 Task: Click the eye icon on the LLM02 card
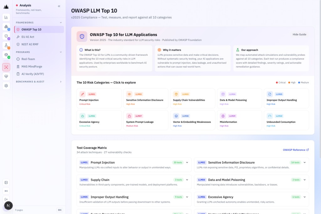pos(129,94)
